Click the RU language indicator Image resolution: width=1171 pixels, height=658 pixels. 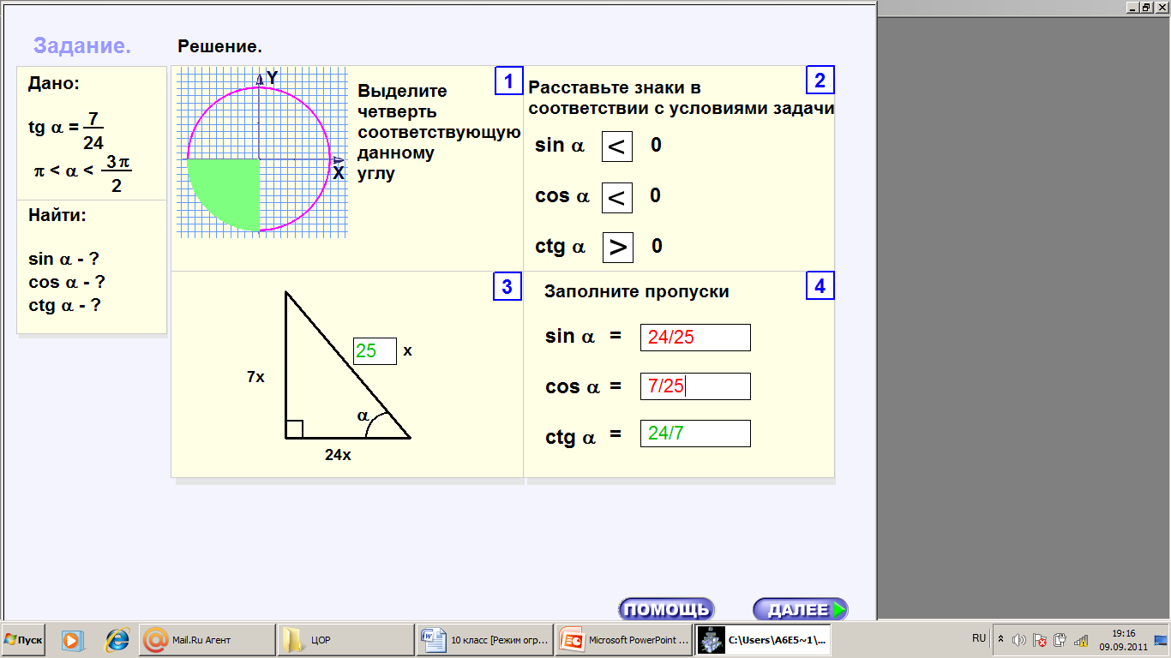click(979, 638)
